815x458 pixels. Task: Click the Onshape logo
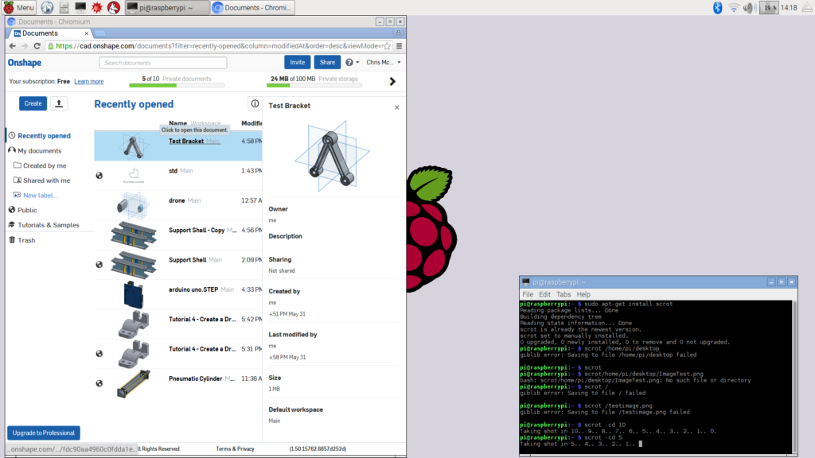pyautogui.click(x=25, y=62)
